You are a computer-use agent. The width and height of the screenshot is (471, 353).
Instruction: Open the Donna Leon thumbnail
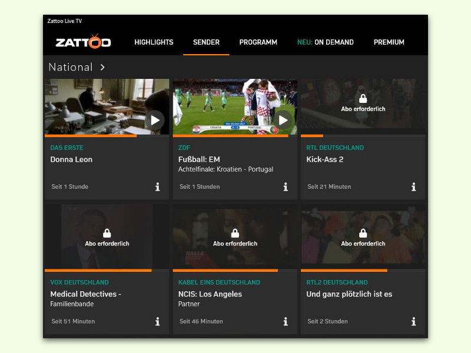pyautogui.click(x=107, y=106)
